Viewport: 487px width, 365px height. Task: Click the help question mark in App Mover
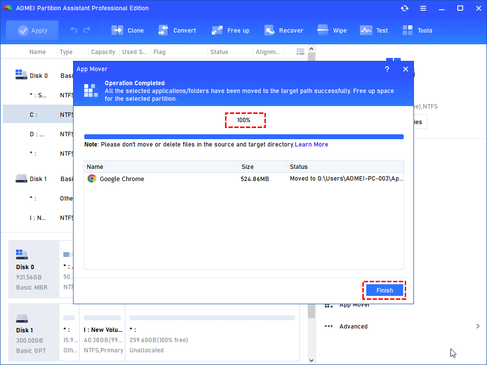click(387, 69)
